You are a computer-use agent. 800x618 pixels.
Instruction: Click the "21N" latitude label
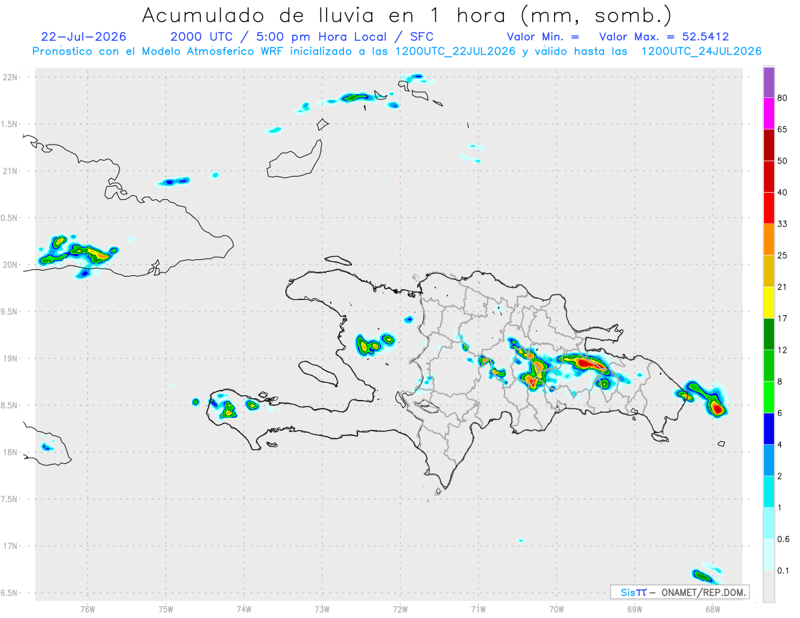click(x=11, y=171)
